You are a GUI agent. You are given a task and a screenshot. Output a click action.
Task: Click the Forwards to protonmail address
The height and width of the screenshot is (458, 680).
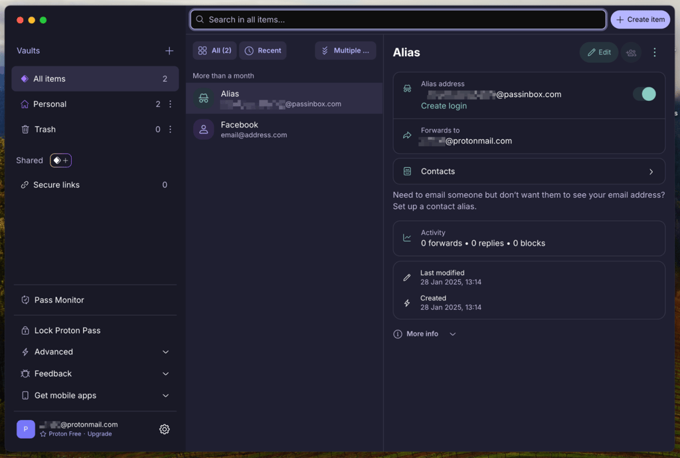(466, 141)
